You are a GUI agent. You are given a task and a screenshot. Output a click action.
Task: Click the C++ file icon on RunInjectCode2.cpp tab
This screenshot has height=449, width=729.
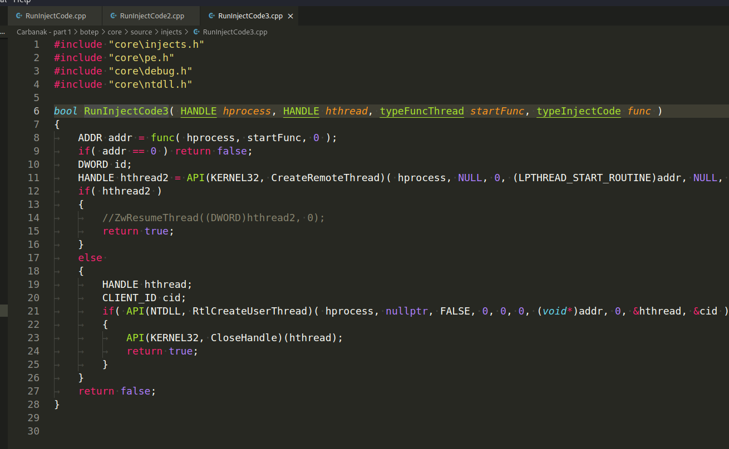point(114,16)
